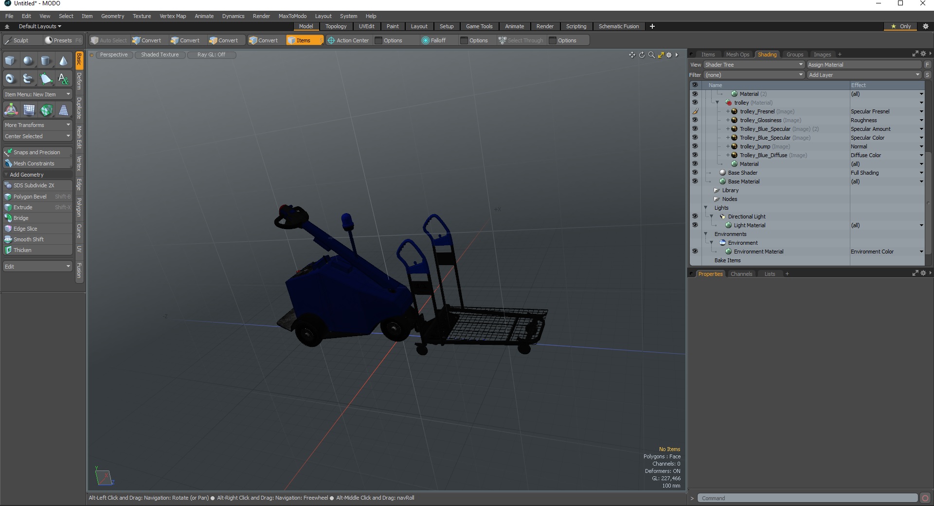Select the Tube spiral tool
This screenshot has height=506, width=934.
point(28,78)
